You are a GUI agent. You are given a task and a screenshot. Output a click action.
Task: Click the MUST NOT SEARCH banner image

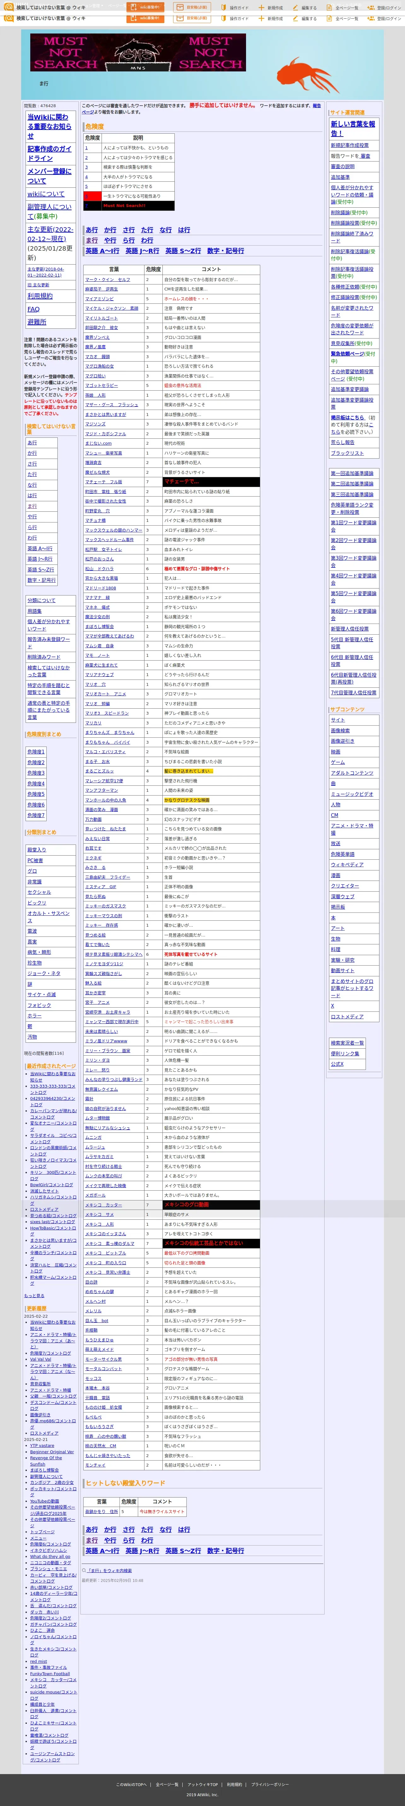pyautogui.click(x=138, y=52)
